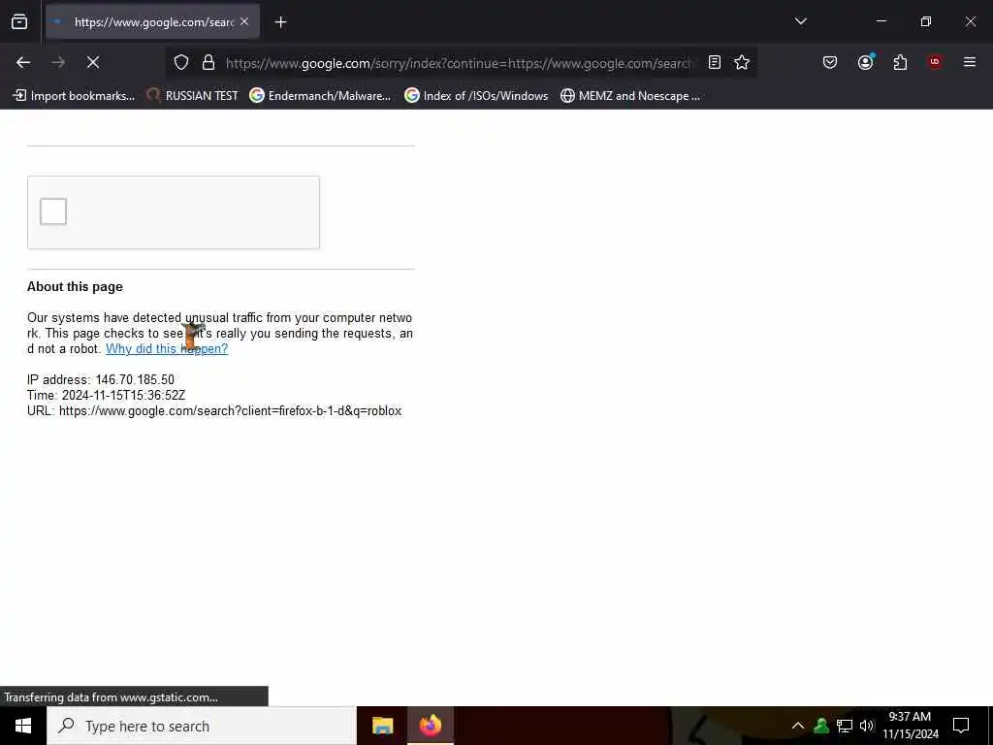Open the volume speaker icon
The width and height of the screenshot is (993, 745).
pos(867,726)
